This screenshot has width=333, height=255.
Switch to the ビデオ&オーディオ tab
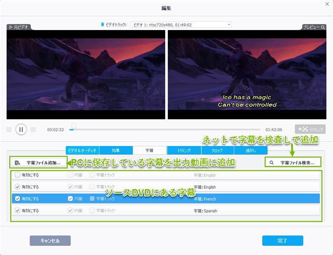82,151
